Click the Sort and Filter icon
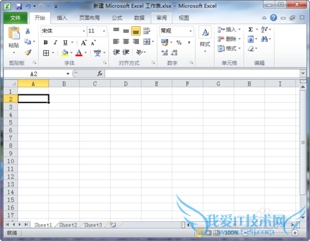 pyautogui.click(x=264, y=30)
